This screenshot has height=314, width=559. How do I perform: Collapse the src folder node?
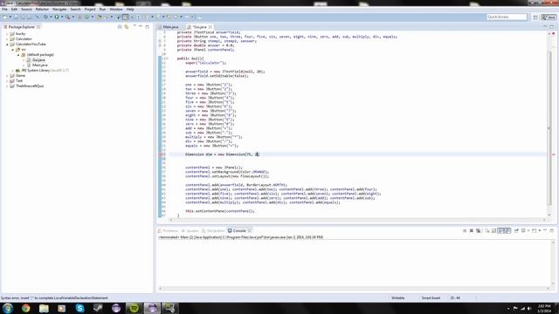point(13,50)
